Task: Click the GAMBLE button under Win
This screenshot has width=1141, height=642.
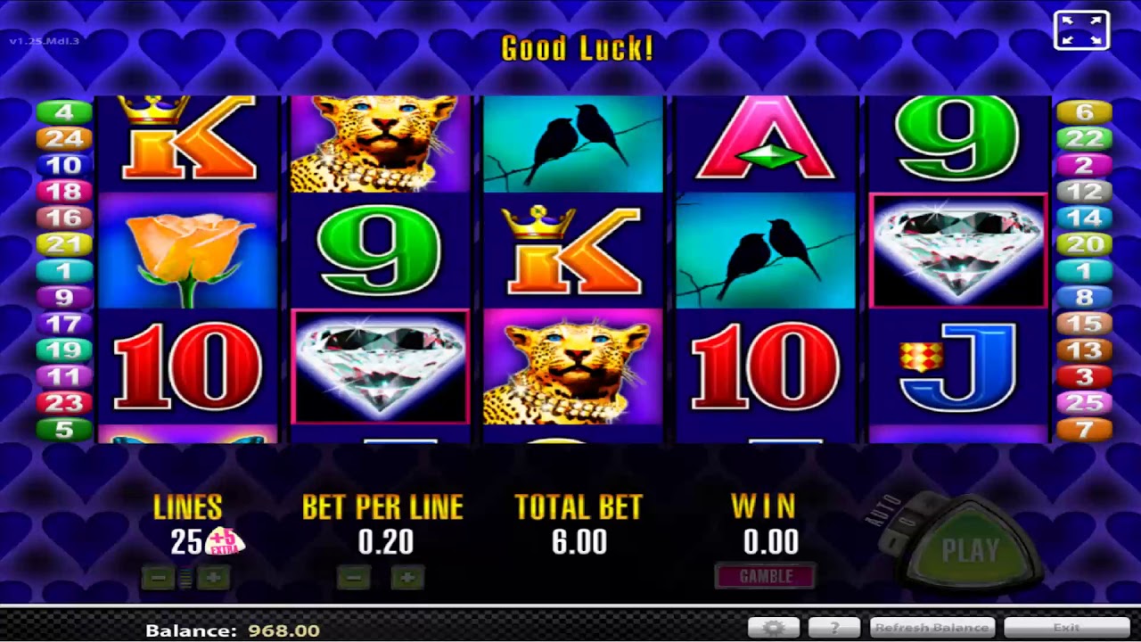Action: click(765, 576)
